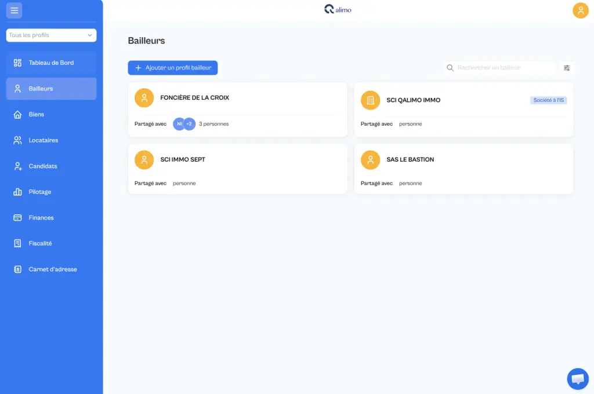Image resolution: width=594 pixels, height=394 pixels.
Task: Open the search filter settings icon
Action: point(566,68)
